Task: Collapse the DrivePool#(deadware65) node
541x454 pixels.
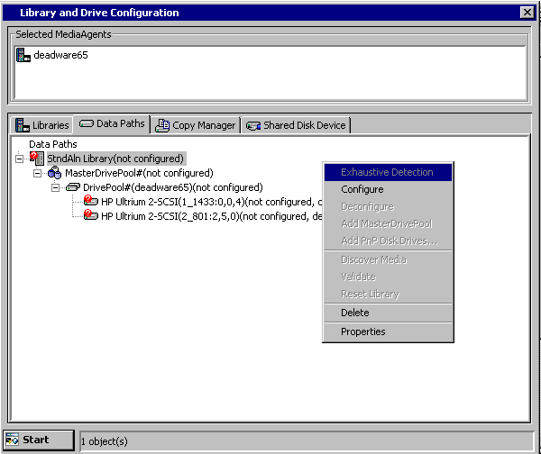Action: point(56,187)
